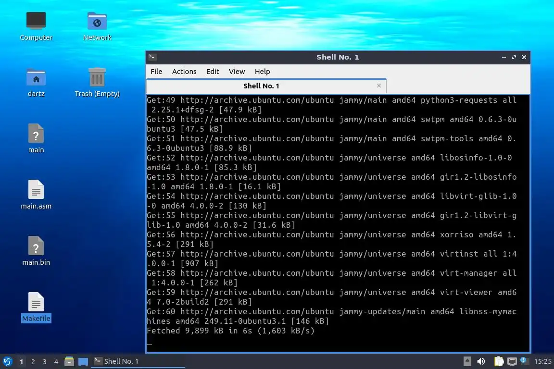Click the terminal cursor prompt line
The height and width of the screenshot is (369, 554).
point(150,341)
